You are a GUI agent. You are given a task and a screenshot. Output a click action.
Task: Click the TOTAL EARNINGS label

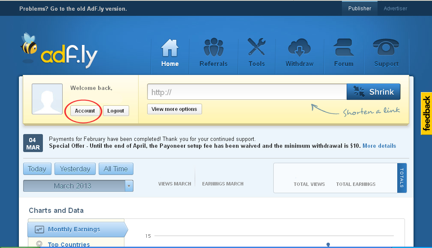coord(356,184)
